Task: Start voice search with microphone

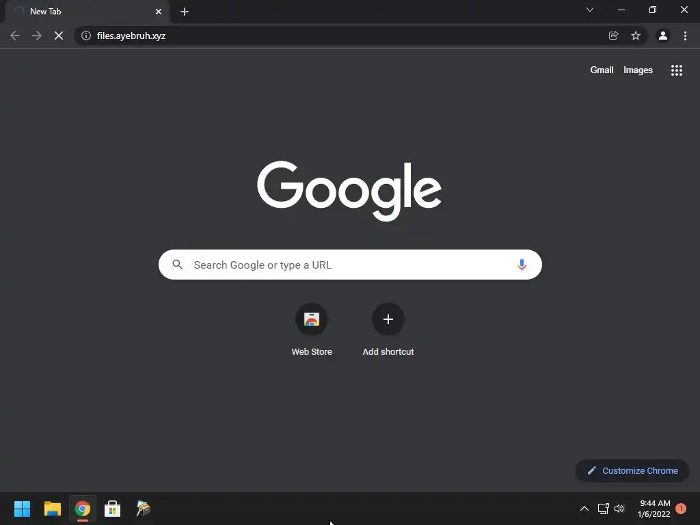Action: click(522, 265)
